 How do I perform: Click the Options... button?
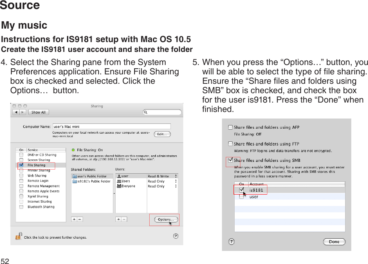166,219
